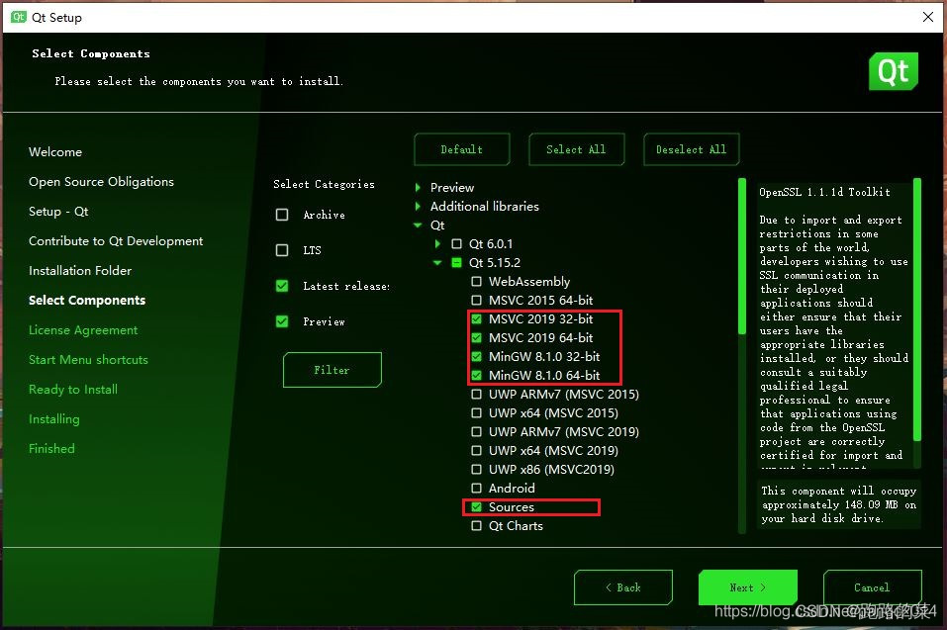Collapse the Qt tree node
The width and height of the screenshot is (947, 630).
pyautogui.click(x=418, y=225)
